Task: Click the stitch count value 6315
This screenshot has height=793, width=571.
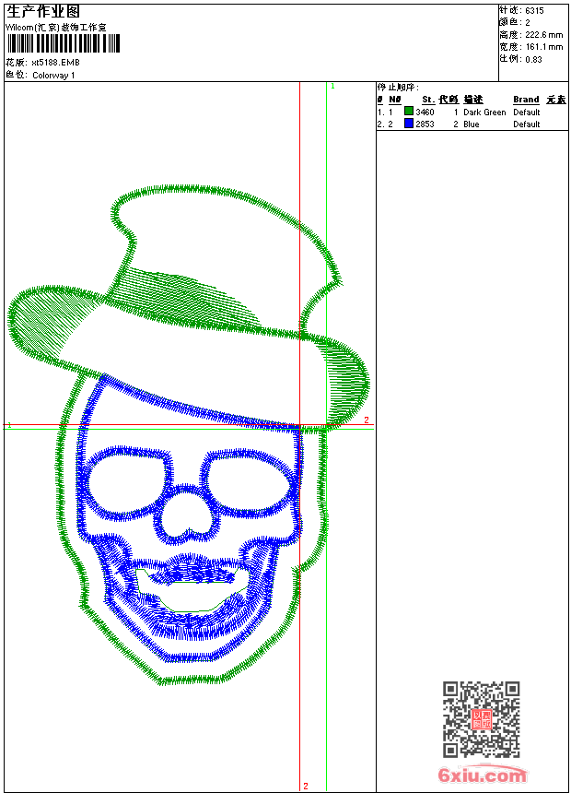Action: click(534, 10)
